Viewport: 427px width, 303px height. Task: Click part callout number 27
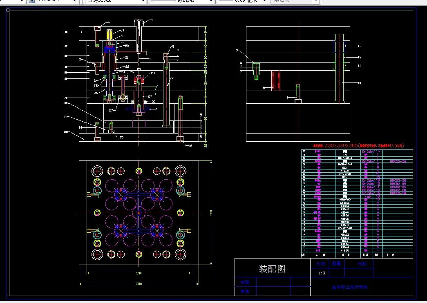click(111, 110)
